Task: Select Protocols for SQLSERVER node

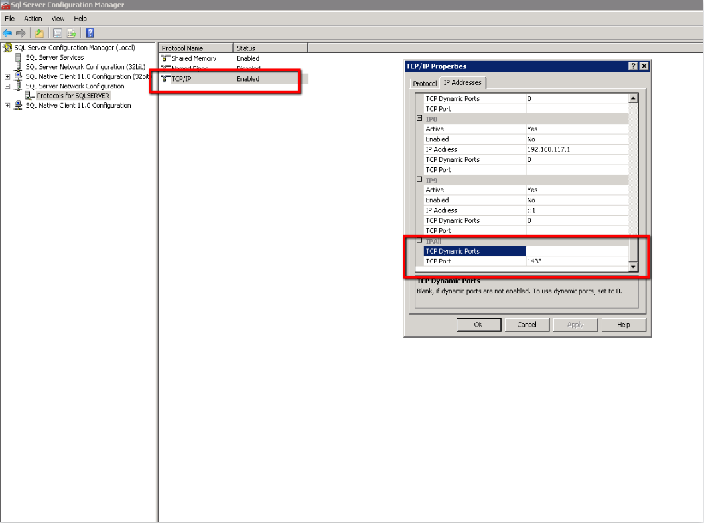Action: point(73,96)
